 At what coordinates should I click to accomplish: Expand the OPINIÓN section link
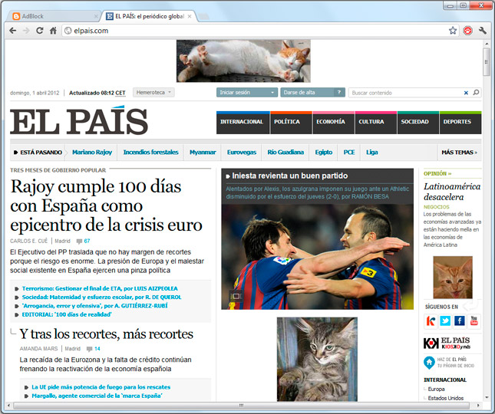point(437,173)
